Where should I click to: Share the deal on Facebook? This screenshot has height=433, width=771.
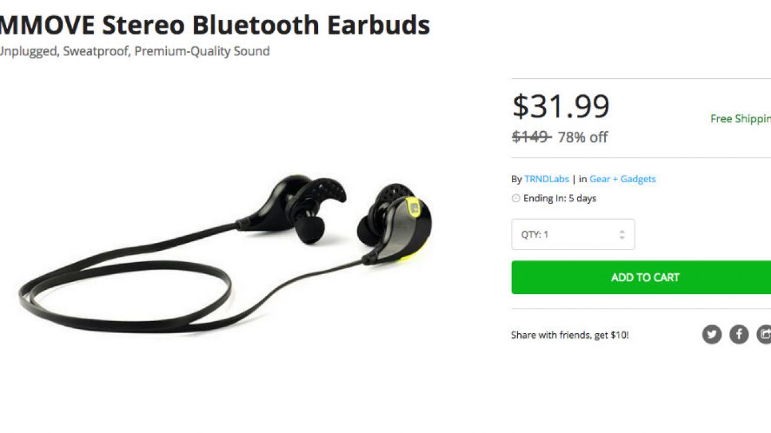tap(739, 334)
